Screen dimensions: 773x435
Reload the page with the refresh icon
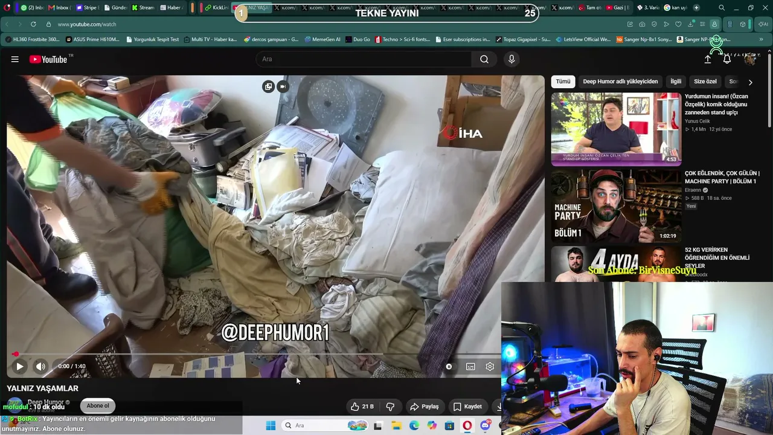[x=33, y=24]
